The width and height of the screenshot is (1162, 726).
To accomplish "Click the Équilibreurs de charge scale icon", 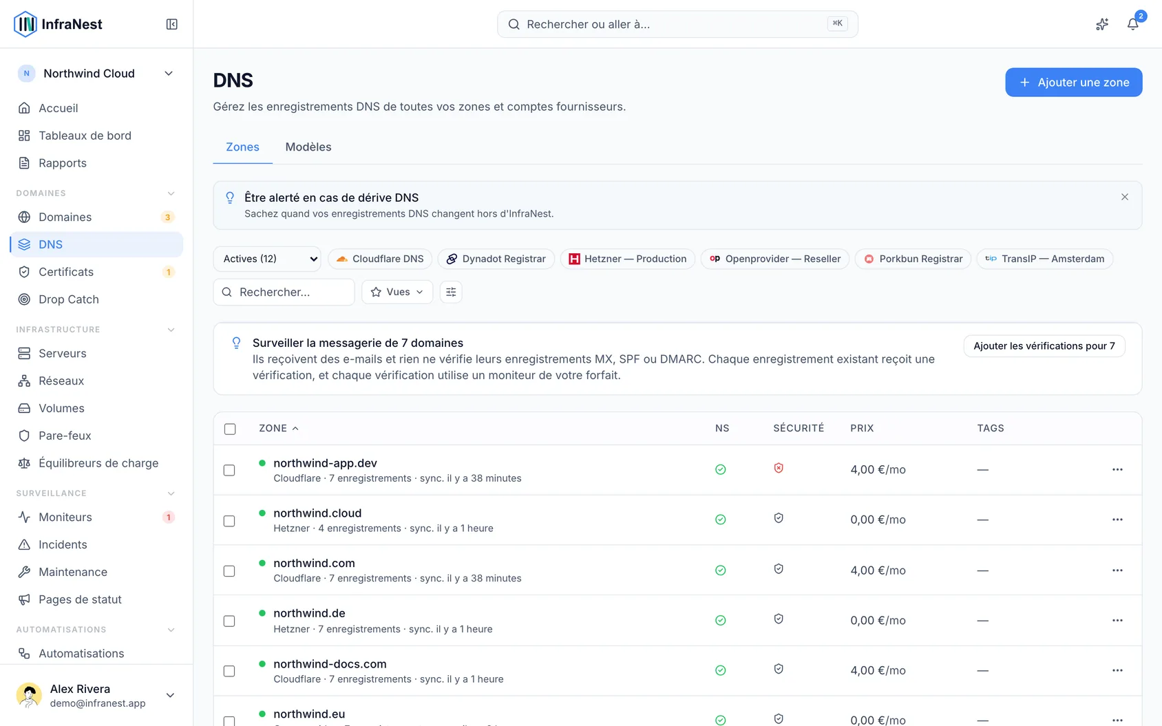I will (x=24, y=463).
